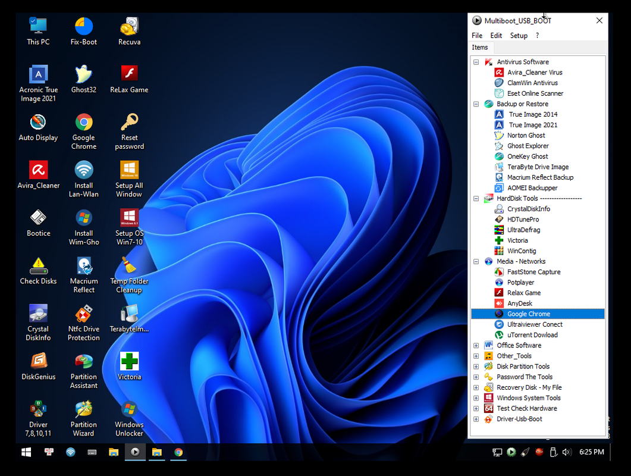
Task: Select Temp Folder Cleanup desktop icon
Action: click(129, 275)
